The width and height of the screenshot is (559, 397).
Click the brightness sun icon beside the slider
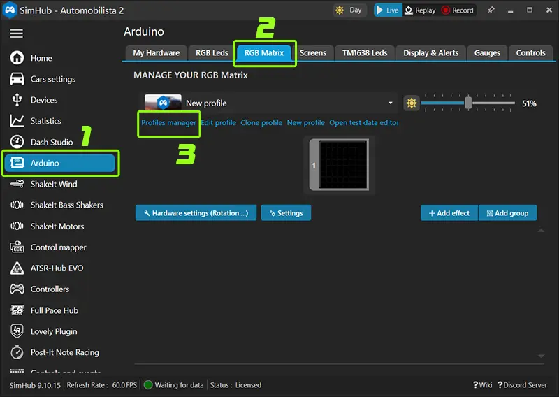[412, 103]
